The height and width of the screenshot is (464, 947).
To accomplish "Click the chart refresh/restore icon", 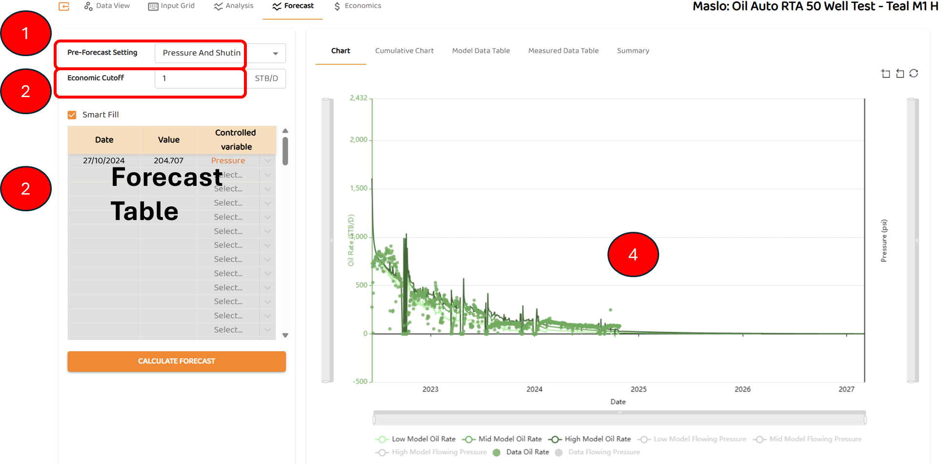I will click(x=914, y=73).
